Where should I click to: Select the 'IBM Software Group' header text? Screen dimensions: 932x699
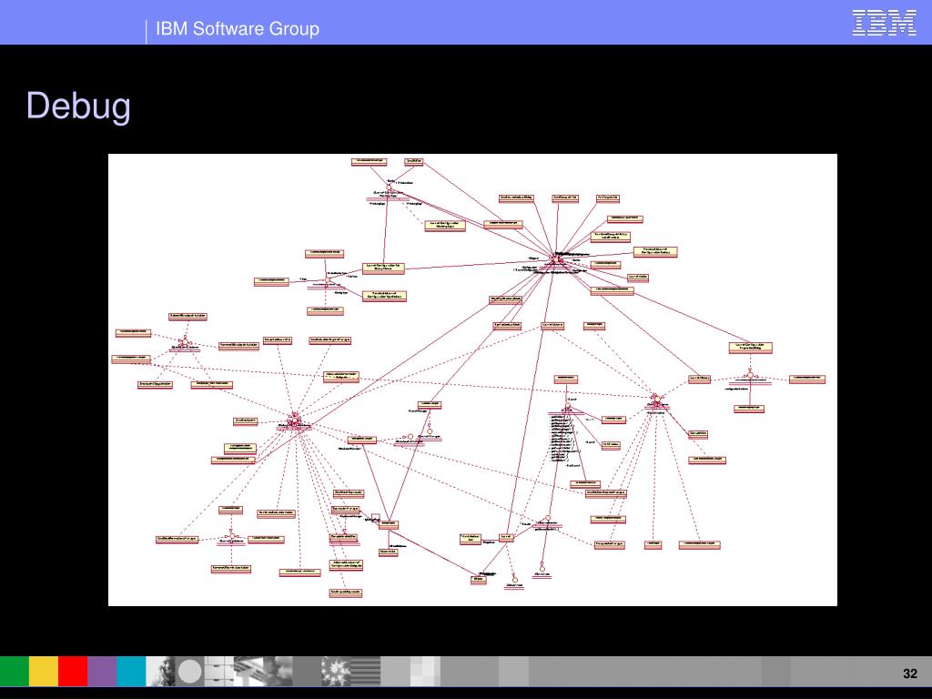tap(238, 28)
